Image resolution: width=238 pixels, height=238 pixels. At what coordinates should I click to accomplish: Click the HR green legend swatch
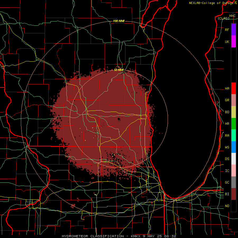(234, 124)
